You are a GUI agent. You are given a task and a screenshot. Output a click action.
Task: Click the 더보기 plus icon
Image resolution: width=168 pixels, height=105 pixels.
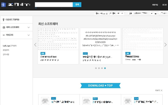pos(162,91)
